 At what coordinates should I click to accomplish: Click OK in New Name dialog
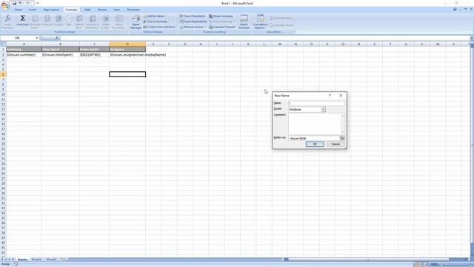pyautogui.click(x=315, y=145)
